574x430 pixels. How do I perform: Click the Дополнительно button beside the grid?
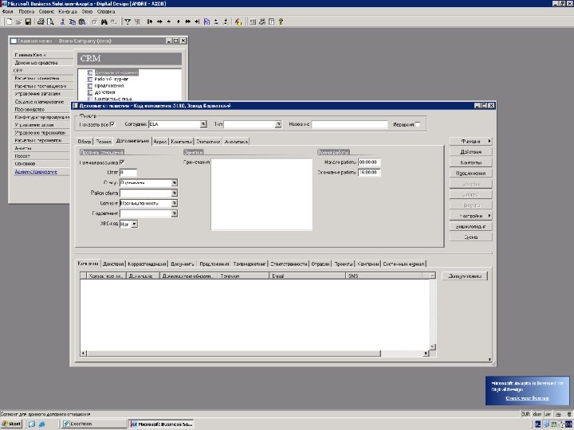[465, 276]
